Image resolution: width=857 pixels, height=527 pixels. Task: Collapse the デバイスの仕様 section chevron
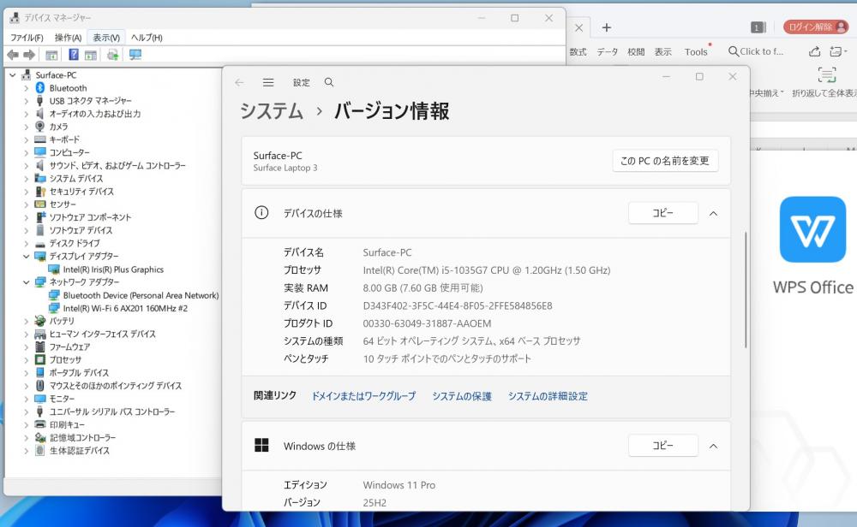(713, 213)
